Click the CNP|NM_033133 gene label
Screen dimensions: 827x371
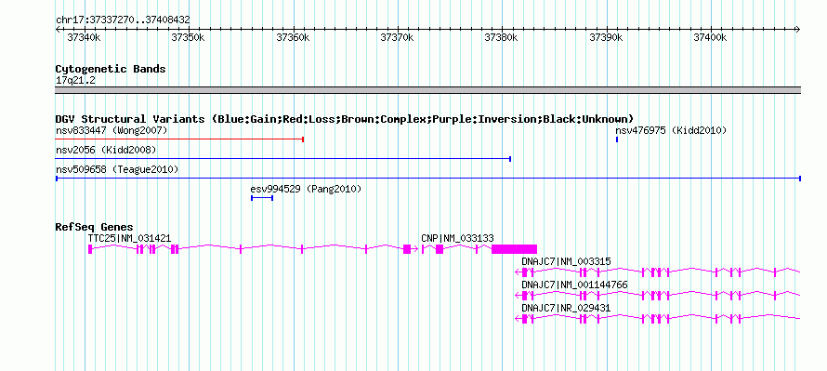click(457, 239)
